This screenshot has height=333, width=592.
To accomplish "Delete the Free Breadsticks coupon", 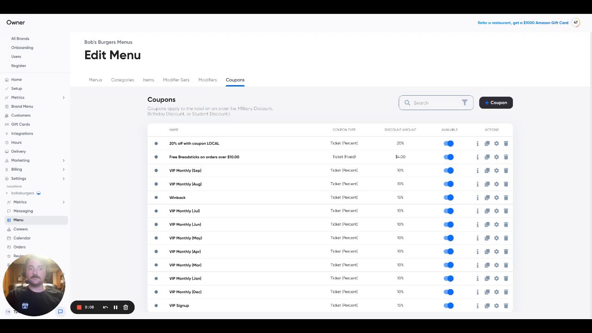I will (506, 157).
